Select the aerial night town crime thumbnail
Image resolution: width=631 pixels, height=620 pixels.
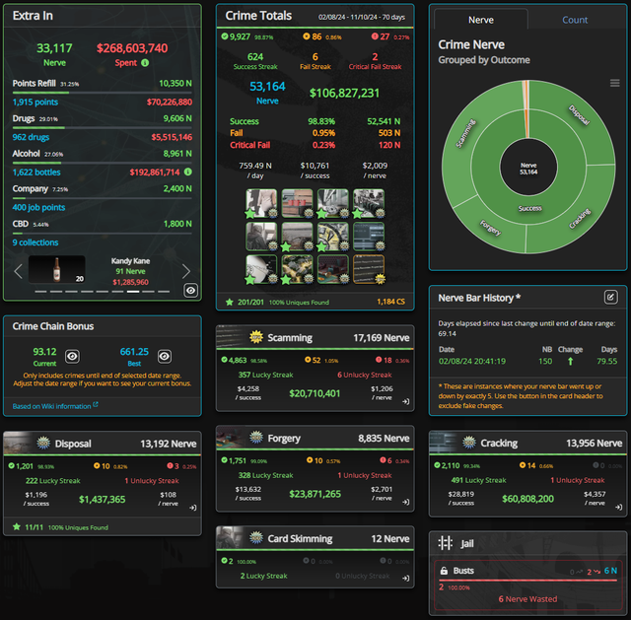pyautogui.click(x=297, y=269)
